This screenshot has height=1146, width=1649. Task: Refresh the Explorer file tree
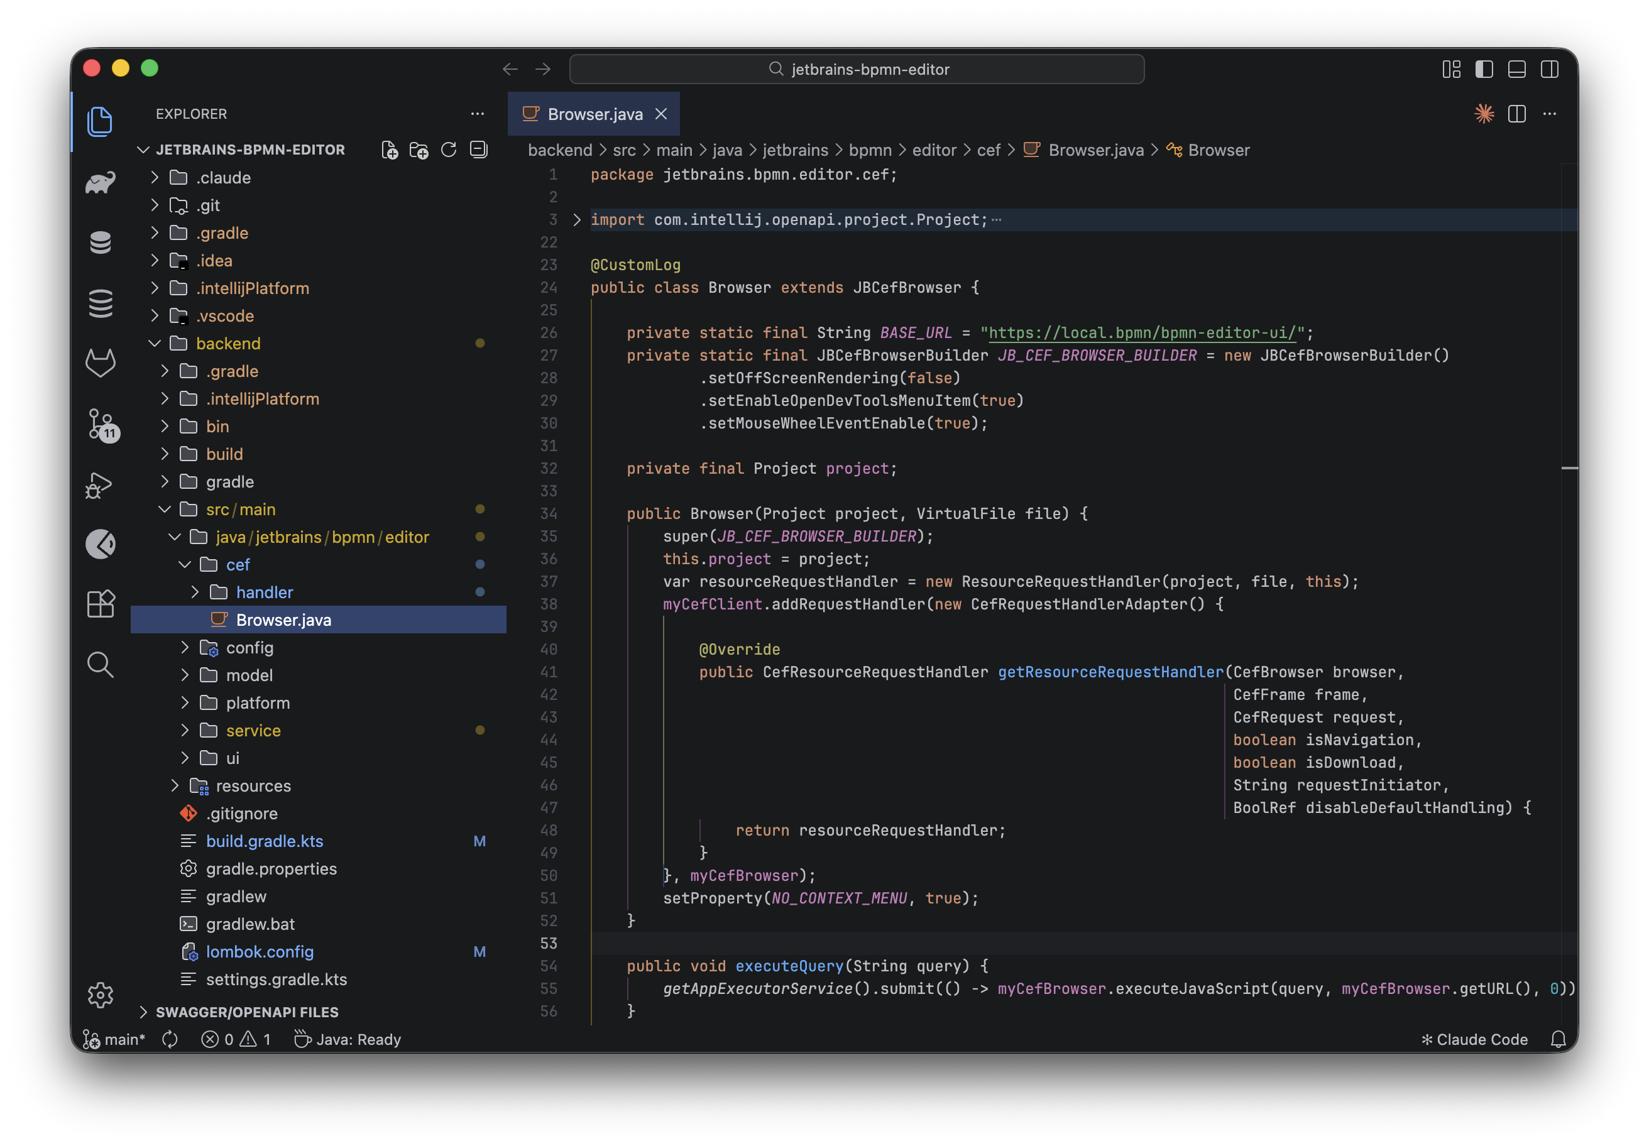pyautogui.click(x=449, y=150)
